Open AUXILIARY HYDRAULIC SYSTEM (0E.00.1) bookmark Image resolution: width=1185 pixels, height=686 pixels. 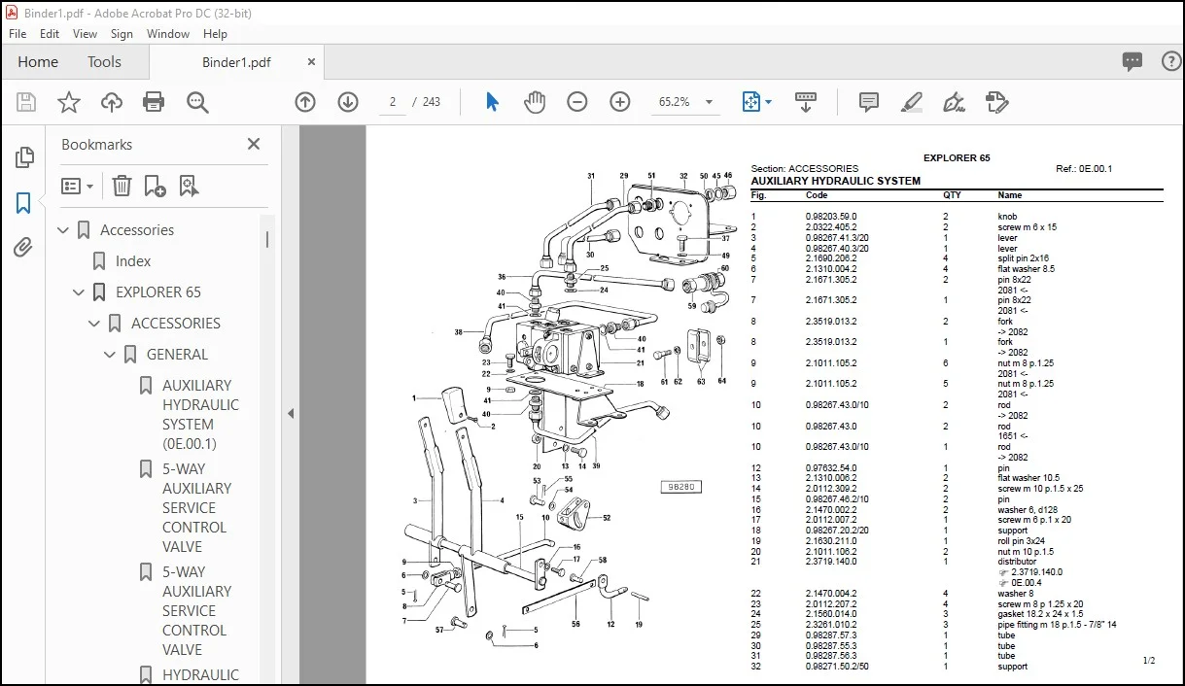(x=200, y=415)
